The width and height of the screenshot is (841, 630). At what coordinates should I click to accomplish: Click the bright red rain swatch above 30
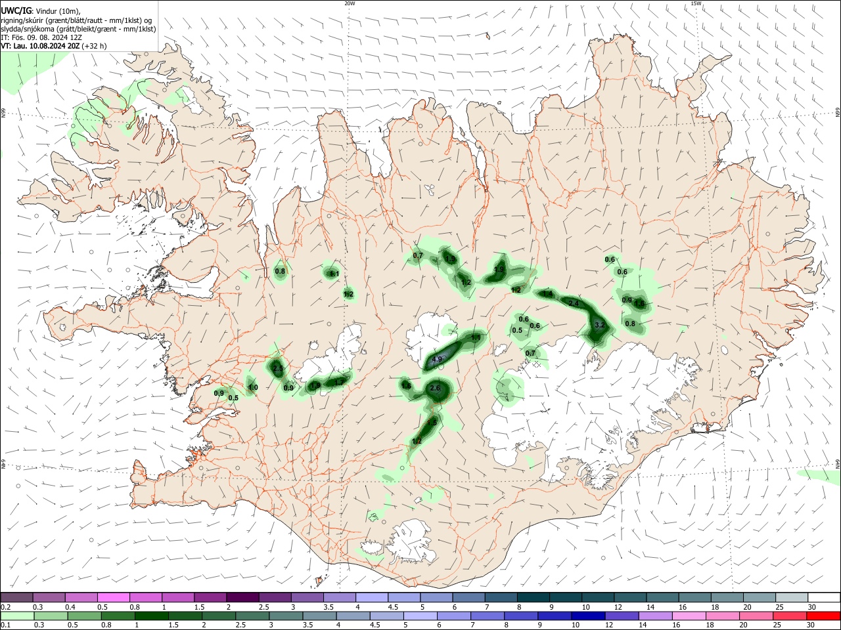click(823, 616)
